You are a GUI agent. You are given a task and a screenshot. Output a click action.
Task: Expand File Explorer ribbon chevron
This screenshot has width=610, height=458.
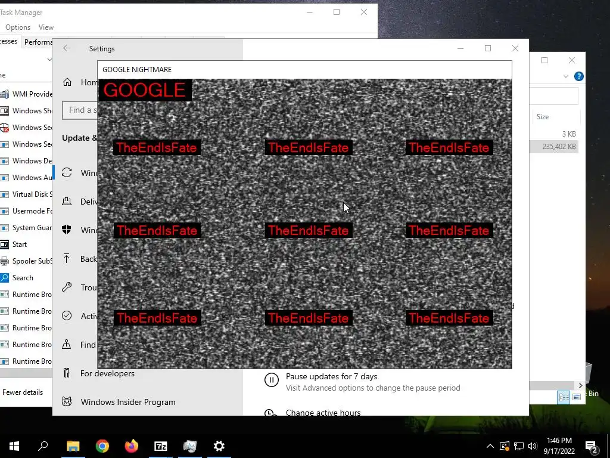click(566, 76)
